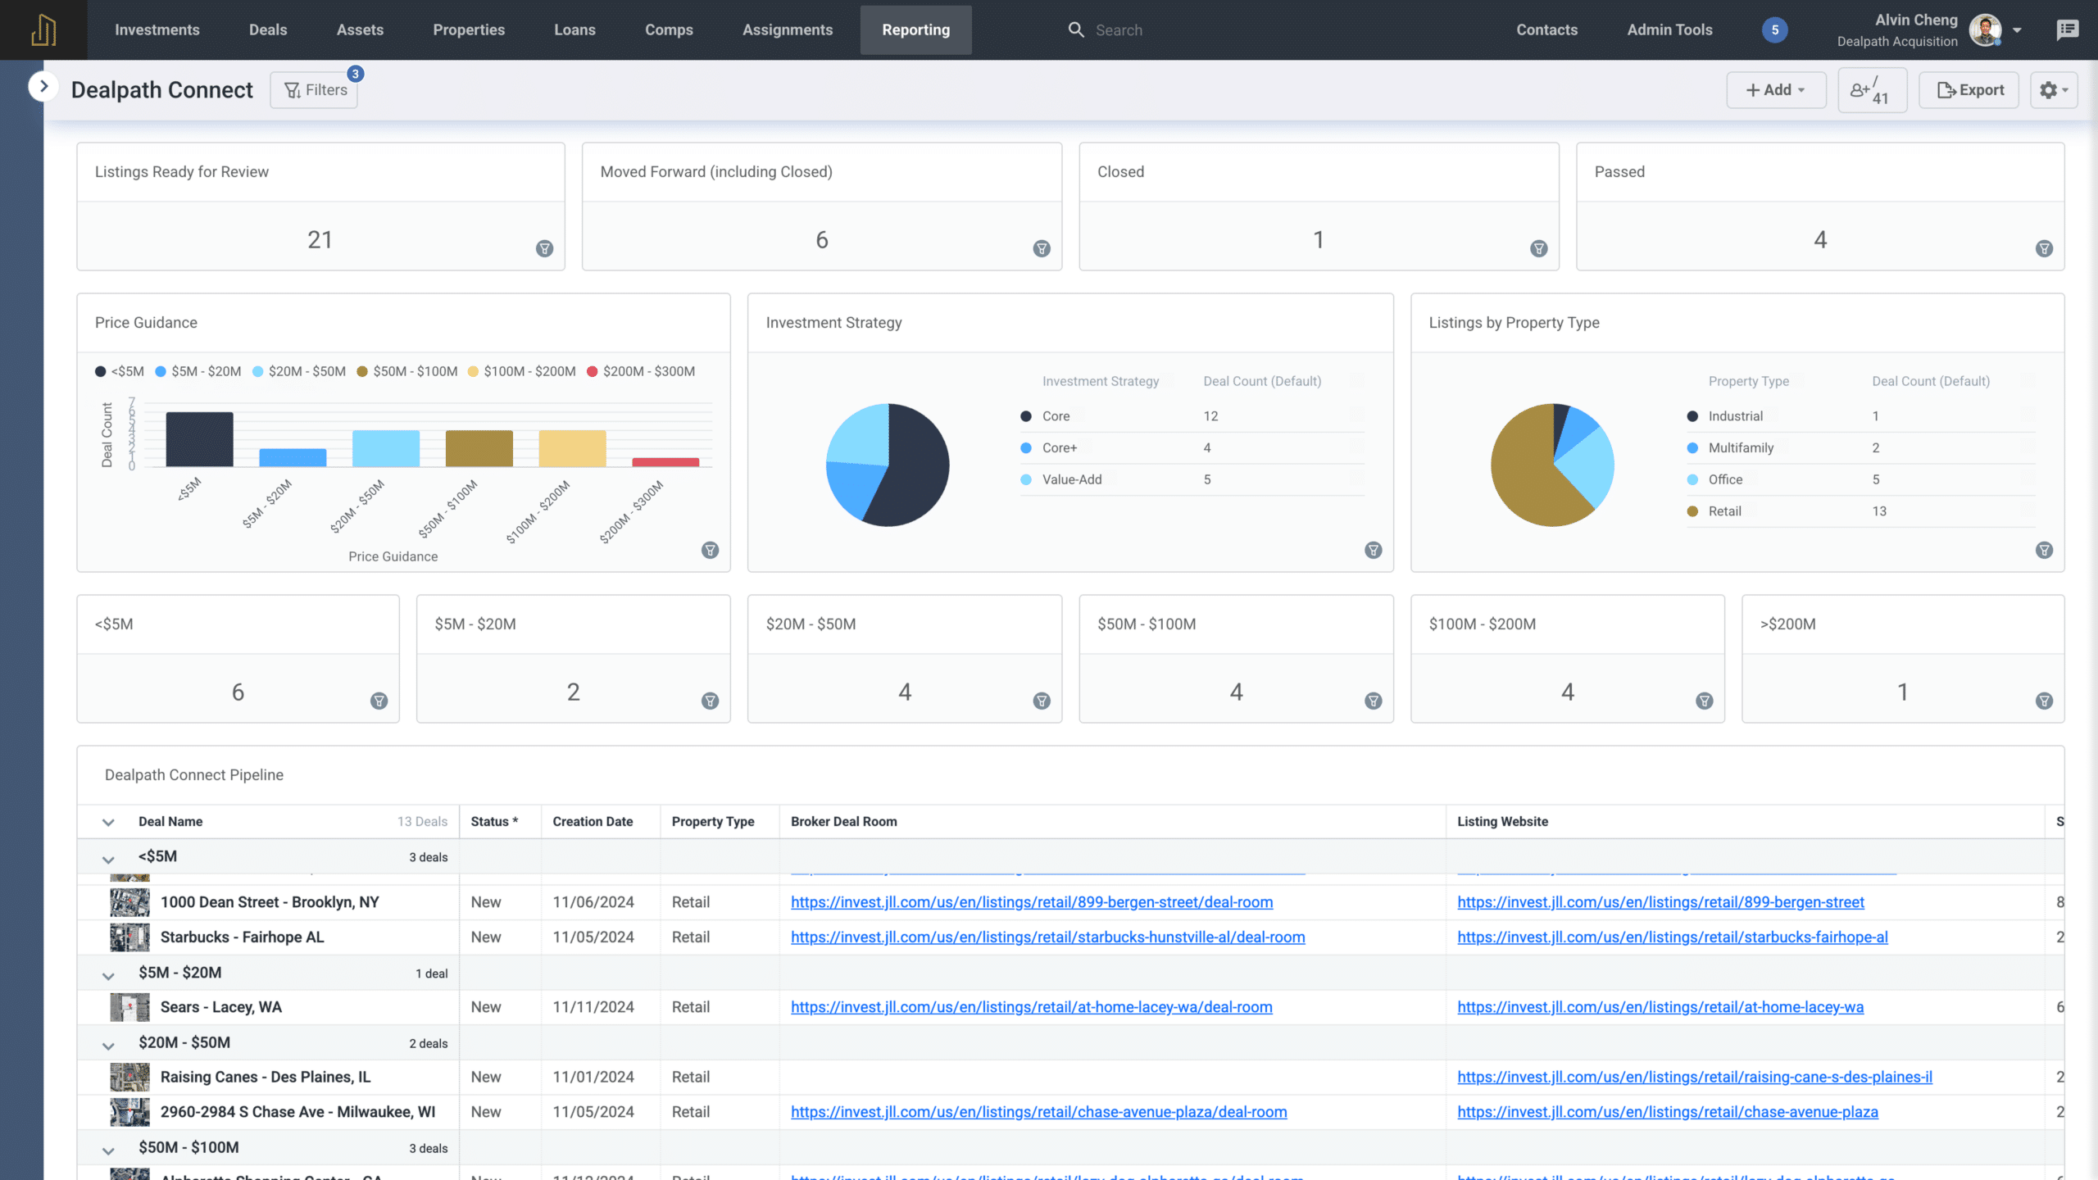This screenshot has width=2098, height=1180.
Task: Filter the Listings by Property Type widget
Action: coord(2043,551)
